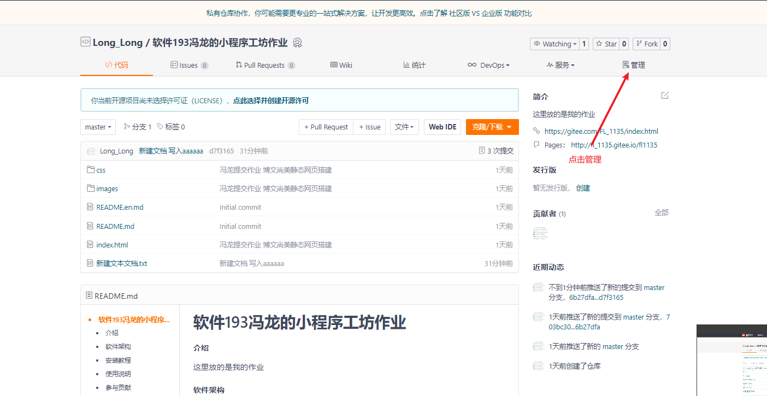Click the Star button
Screen dimensions: 767x396
[606, 44]
